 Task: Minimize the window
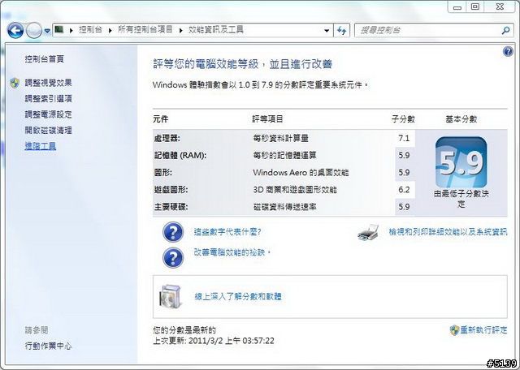[457, 7]
